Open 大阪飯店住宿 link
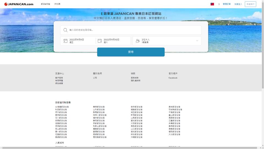This screenshot has height=149, width=264. coord(137,123)
